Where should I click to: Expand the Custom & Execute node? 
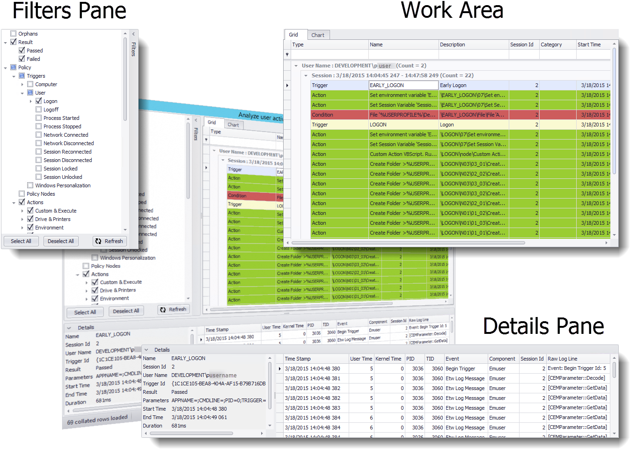tap(22, 211)
